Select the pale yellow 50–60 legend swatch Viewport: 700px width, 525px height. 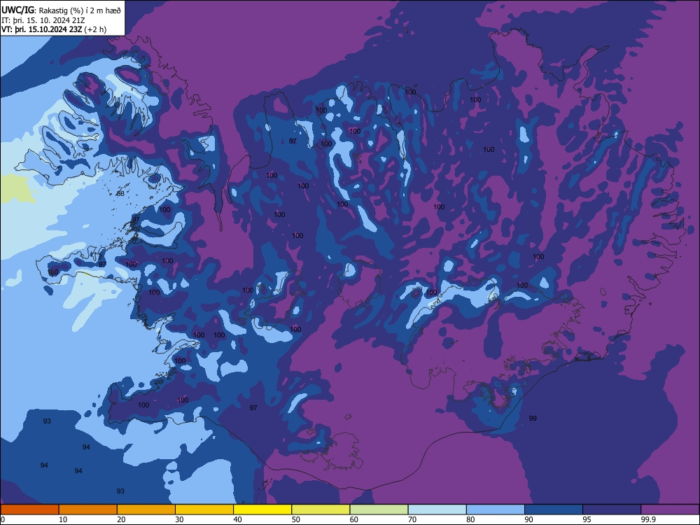tap(321, 510)
